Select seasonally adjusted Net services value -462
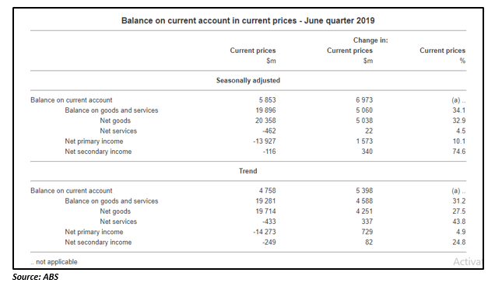The image size is (495, 290). click(x=269, y=131)
